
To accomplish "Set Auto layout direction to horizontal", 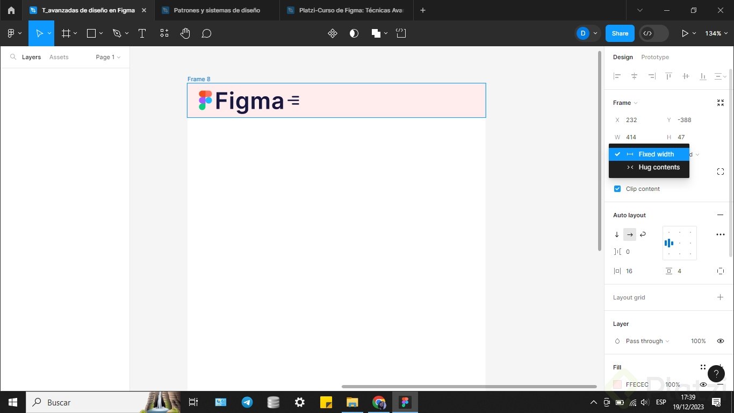I will click(630, 234).
